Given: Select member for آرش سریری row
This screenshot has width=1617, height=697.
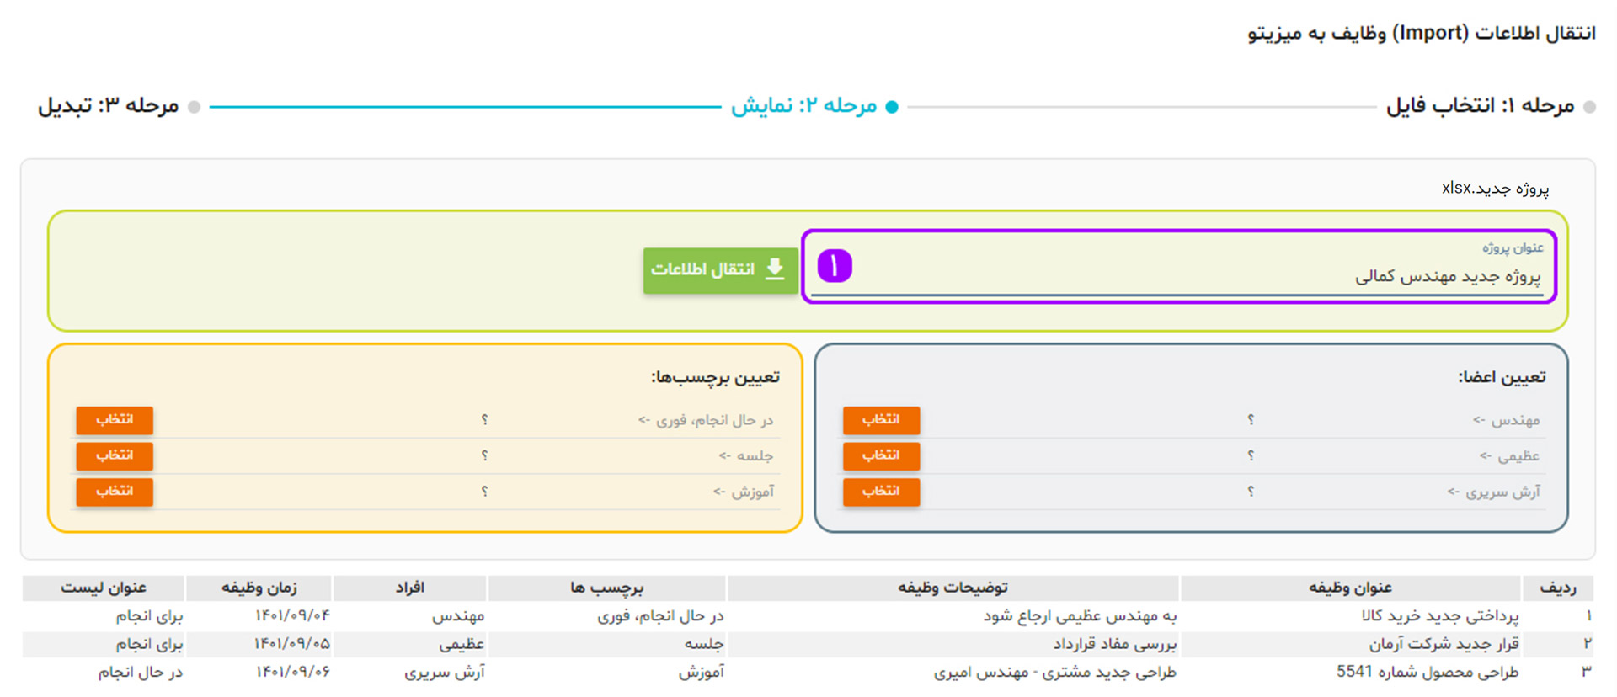Looking at the screenshot, I should tap(881, 492).
